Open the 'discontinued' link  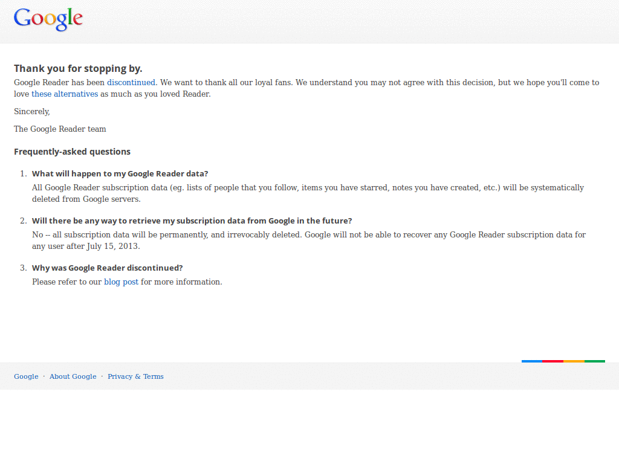pyautogui.click(x=131, y=82)
